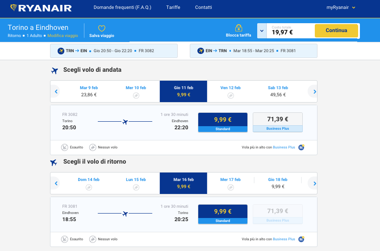Click the TRN to EIN flight plane icon

[61, 51]
